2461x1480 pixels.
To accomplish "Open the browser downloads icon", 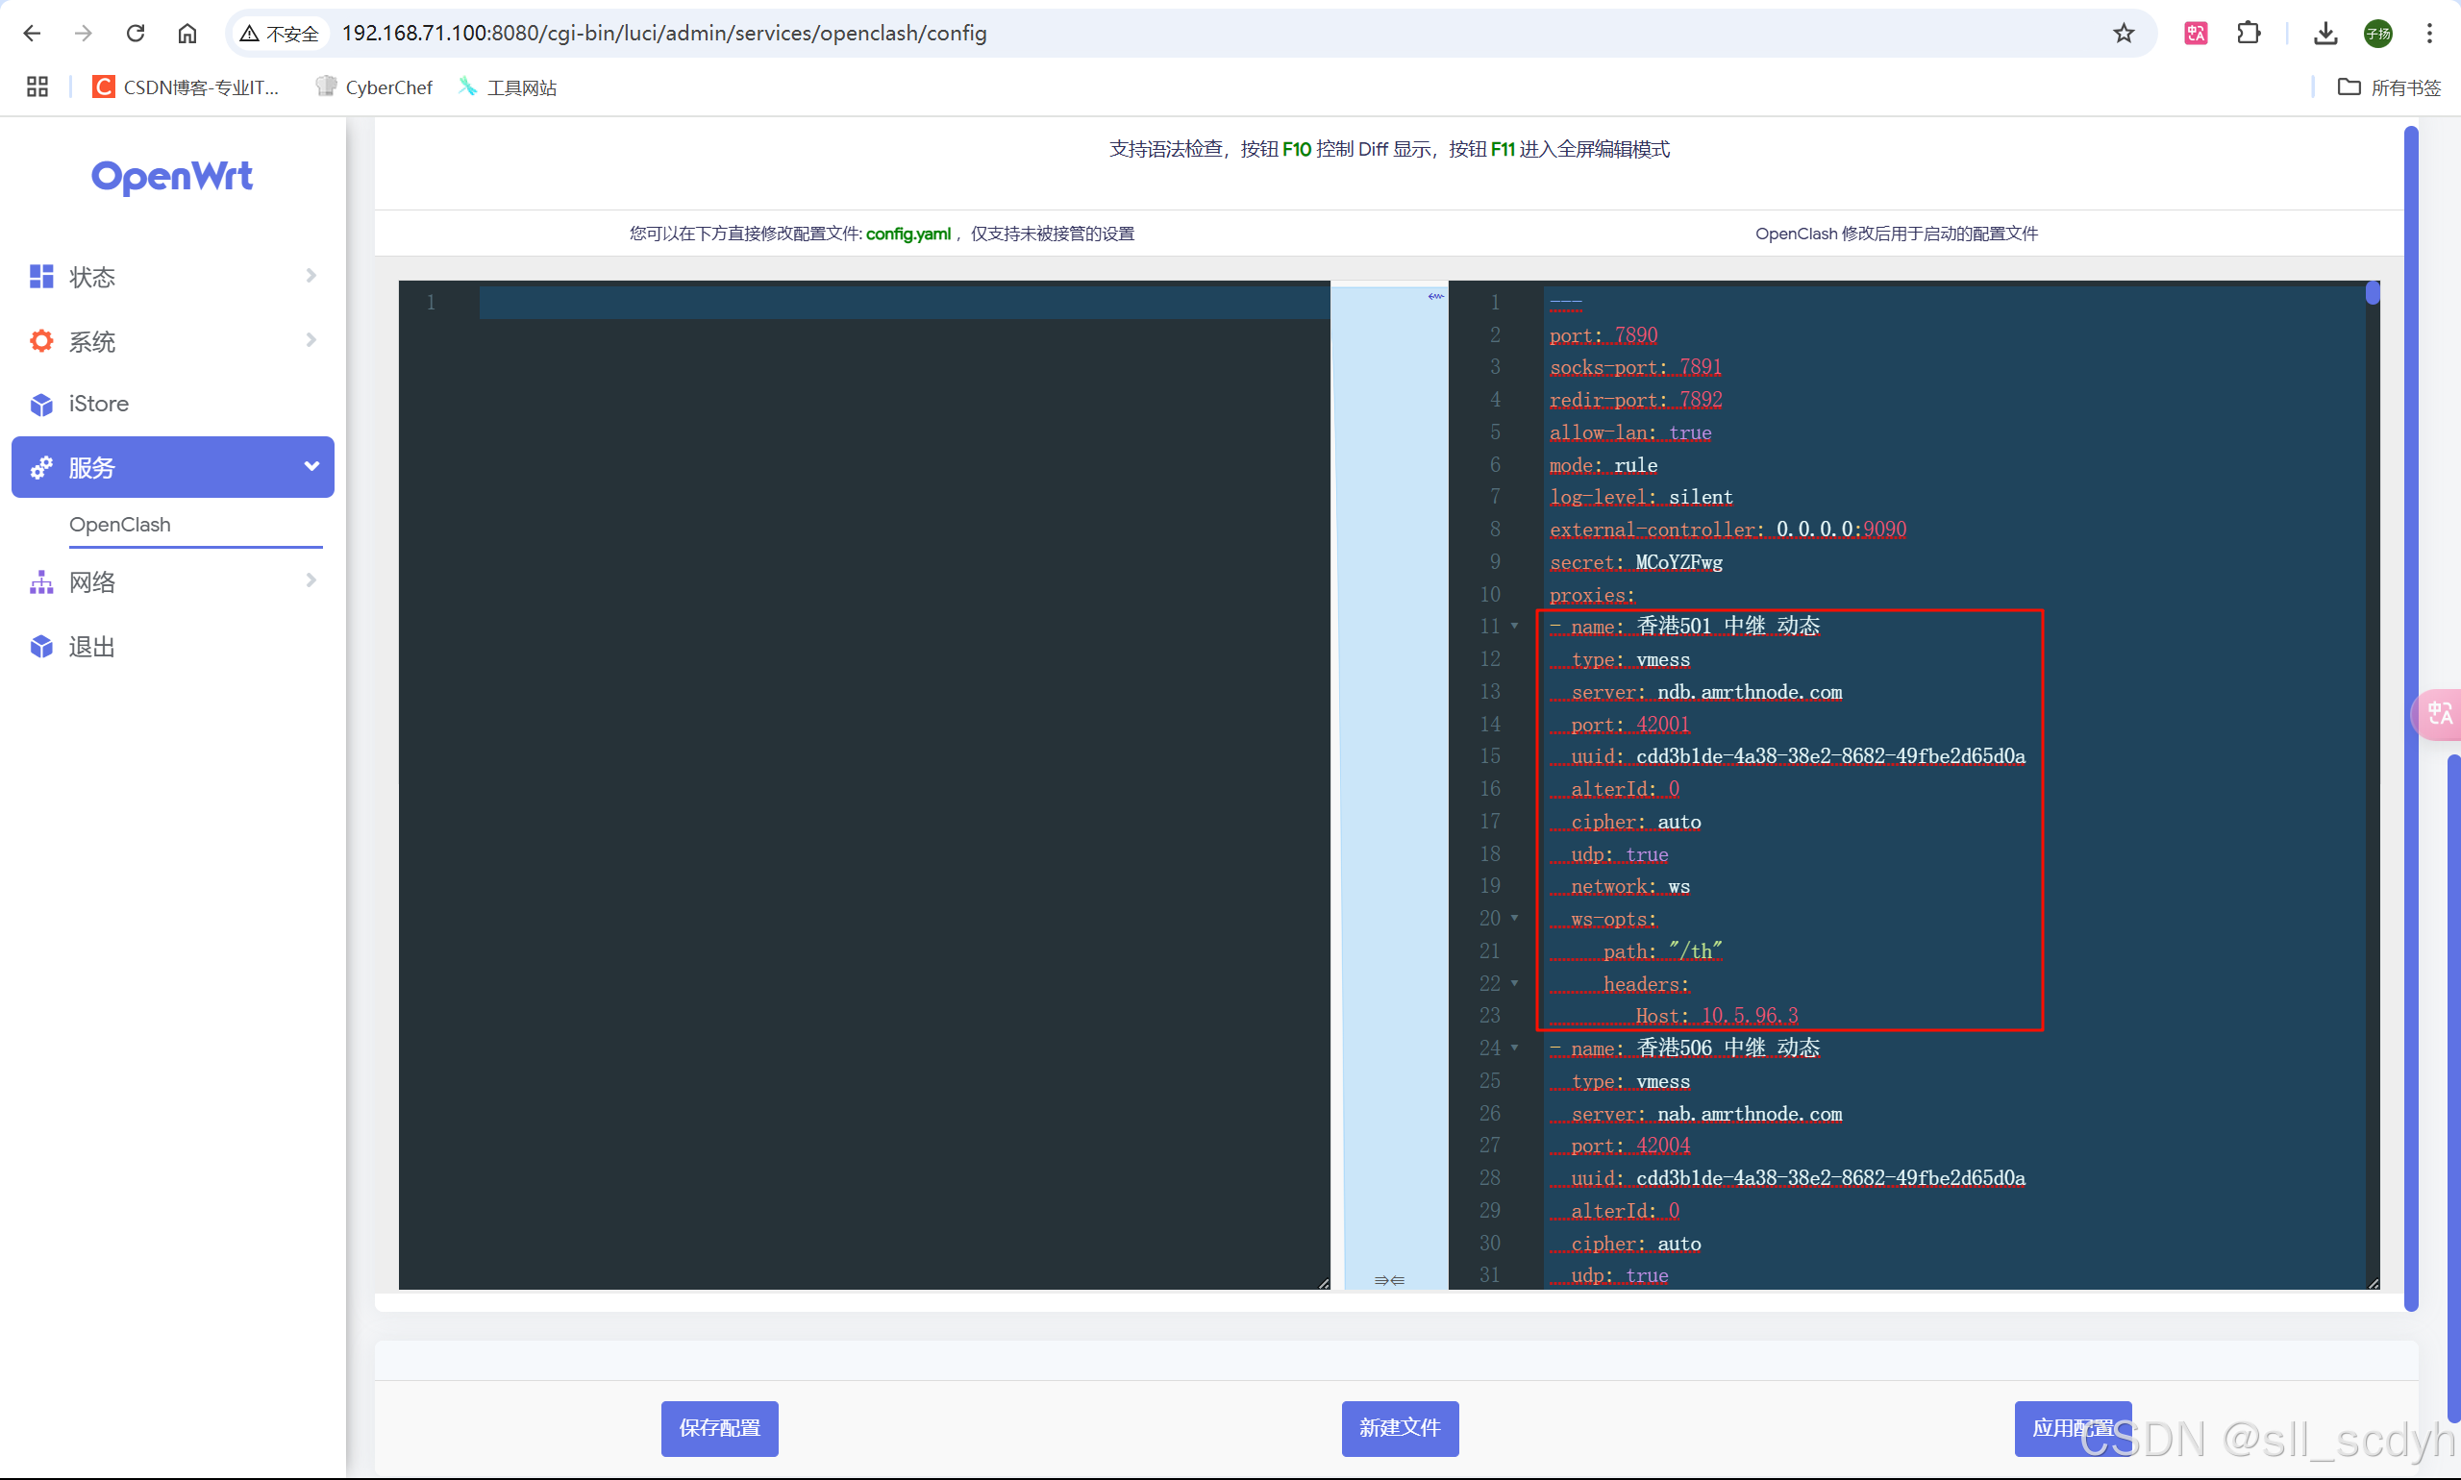I will click(2325, 33).
